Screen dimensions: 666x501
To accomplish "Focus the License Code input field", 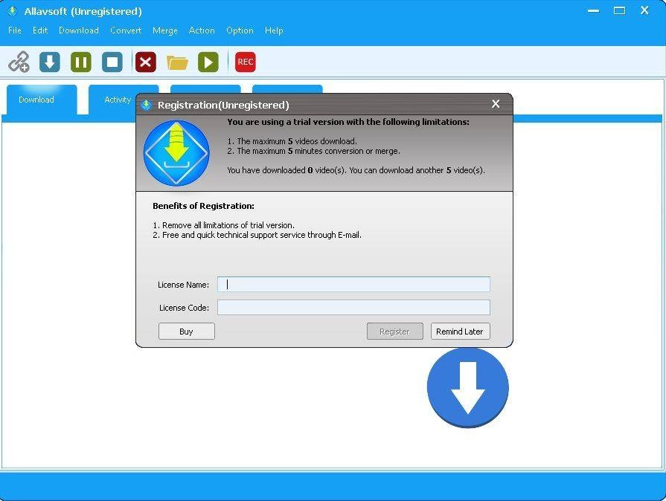I will click(353, 308).
